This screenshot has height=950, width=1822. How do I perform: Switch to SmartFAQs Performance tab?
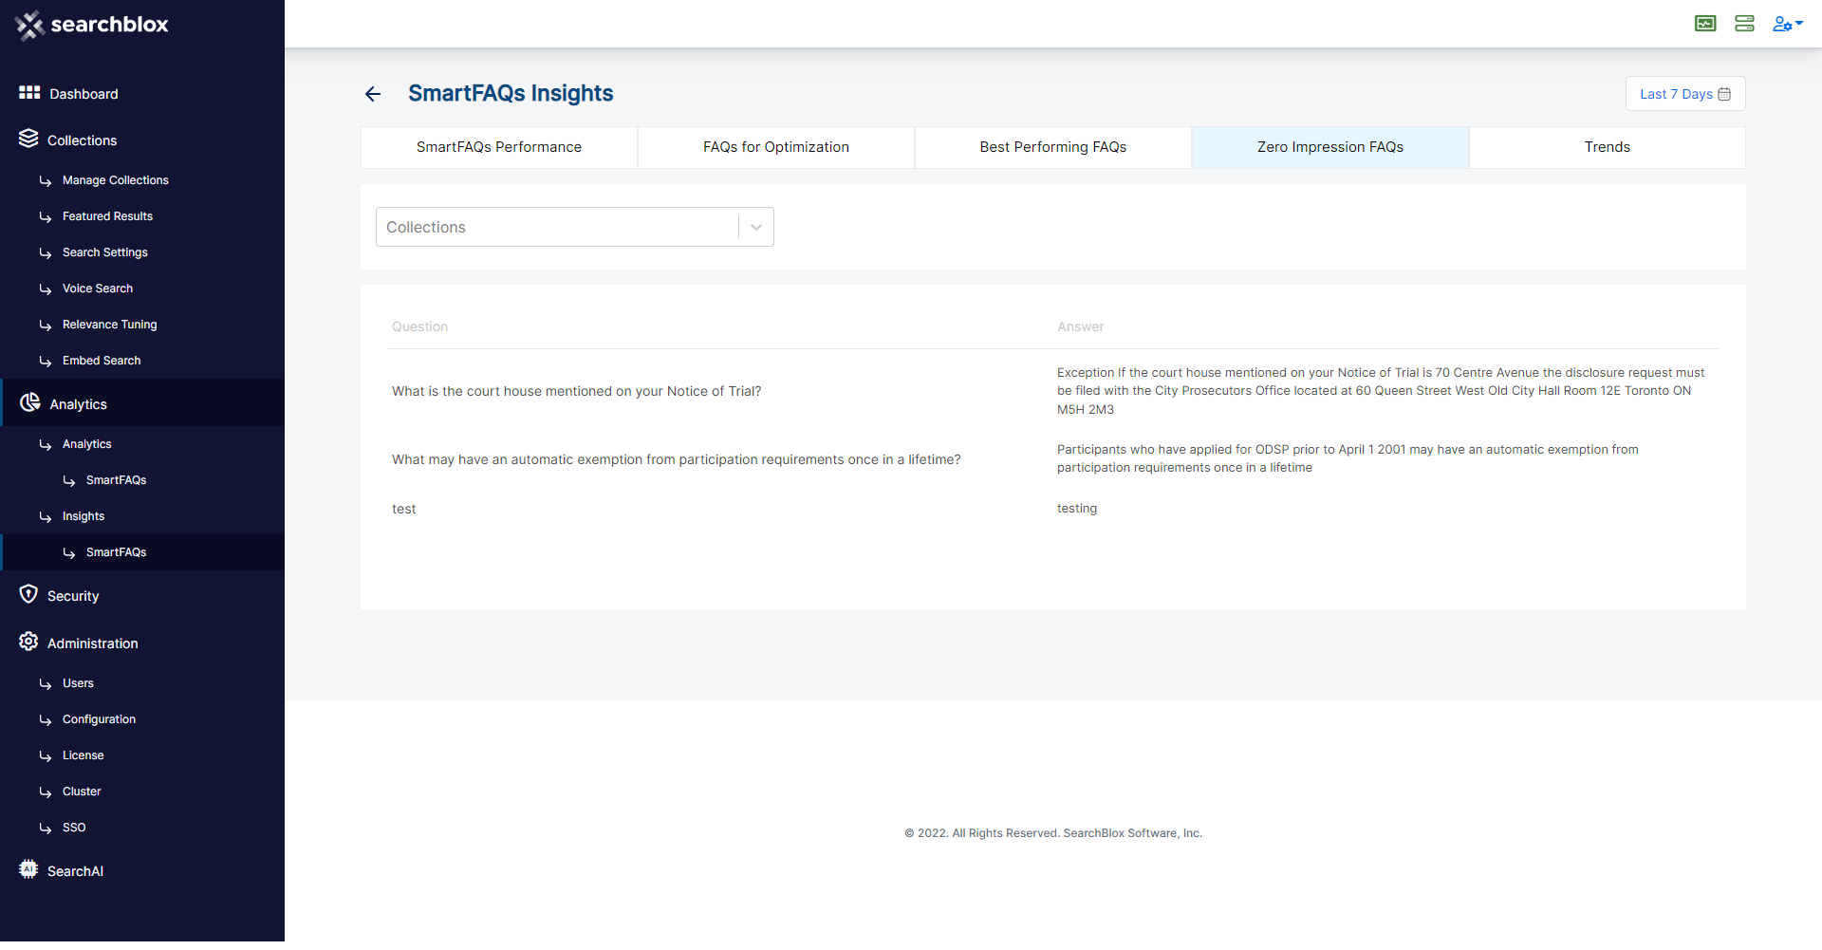click(499, 147)
